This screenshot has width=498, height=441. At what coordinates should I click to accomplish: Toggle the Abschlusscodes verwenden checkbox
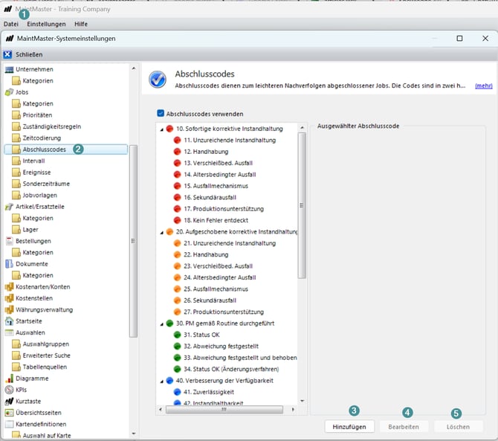[161, 114]
